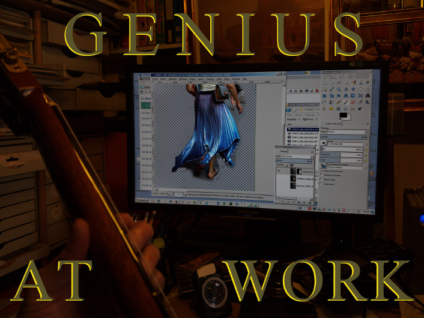Viewport: 424px width, 318px height.
Task: Open the Organiser dropdown in Explorer window
Action: [293, 119]
